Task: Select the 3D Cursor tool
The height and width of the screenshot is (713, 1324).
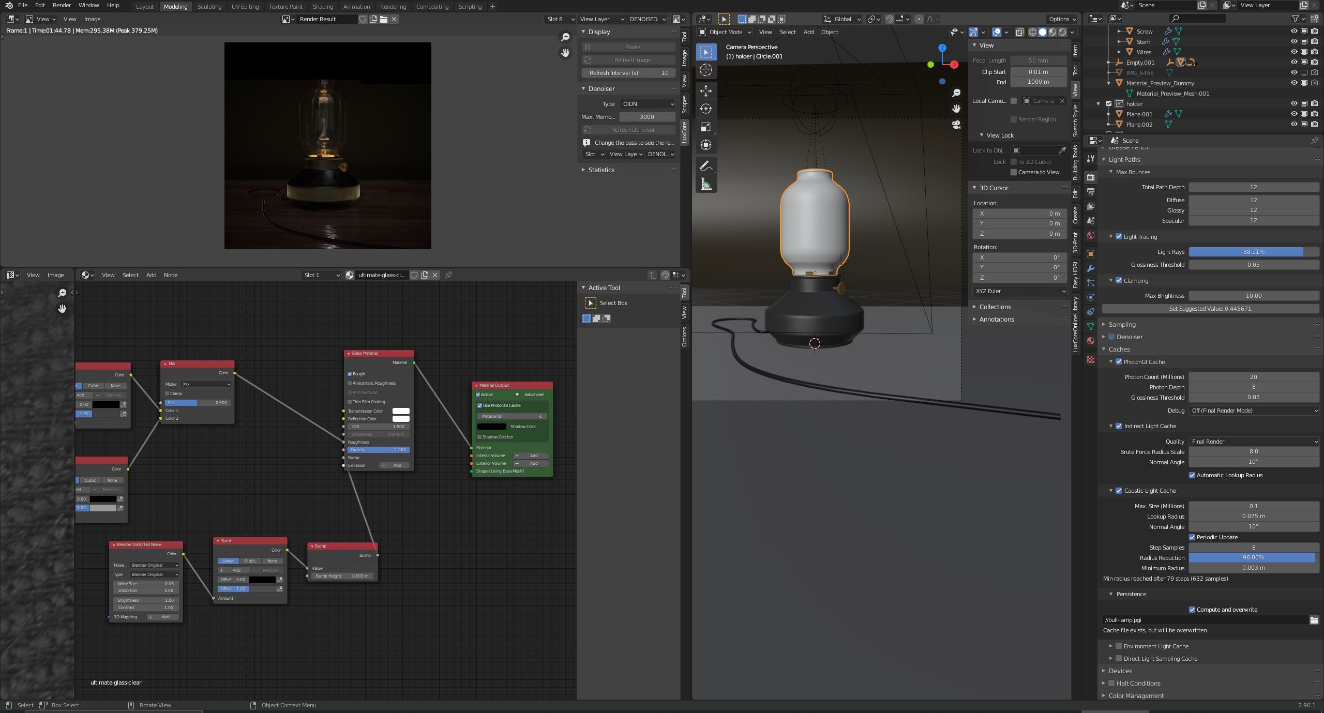Action: [x=706, y=70]
